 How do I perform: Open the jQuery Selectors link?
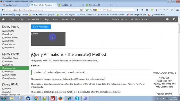(9, 44)
